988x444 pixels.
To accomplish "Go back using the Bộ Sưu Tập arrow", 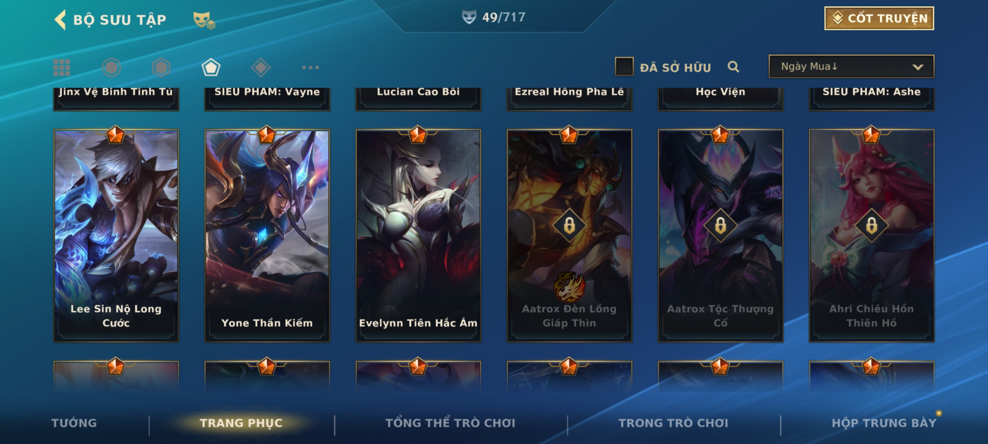I will coord(60,20).
